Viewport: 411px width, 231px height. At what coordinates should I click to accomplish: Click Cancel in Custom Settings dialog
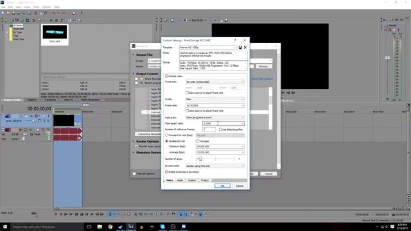point(240,185)
